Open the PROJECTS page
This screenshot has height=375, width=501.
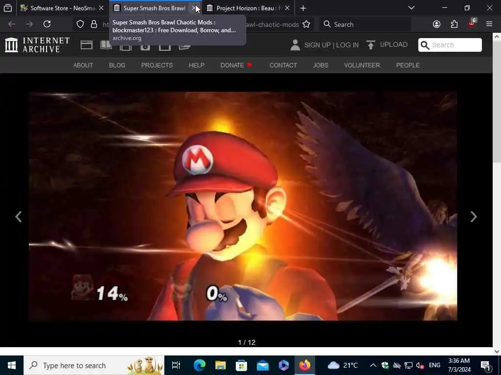(x=157, y=65)
